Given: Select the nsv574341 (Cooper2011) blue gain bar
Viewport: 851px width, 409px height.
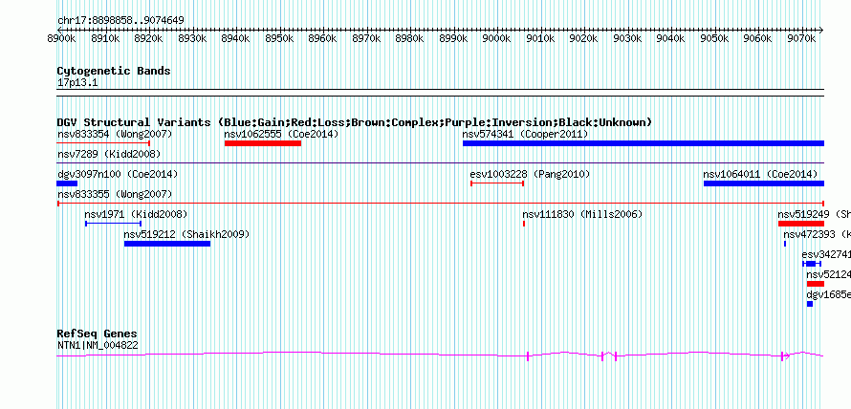Looking at the screenshot, I should [644, 143].
